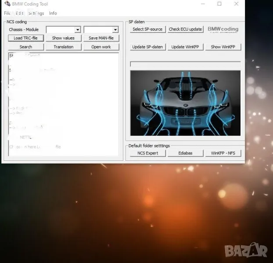Viewport: 273px width, 263px height.
Task: Click Show values button
Action: 63,38
